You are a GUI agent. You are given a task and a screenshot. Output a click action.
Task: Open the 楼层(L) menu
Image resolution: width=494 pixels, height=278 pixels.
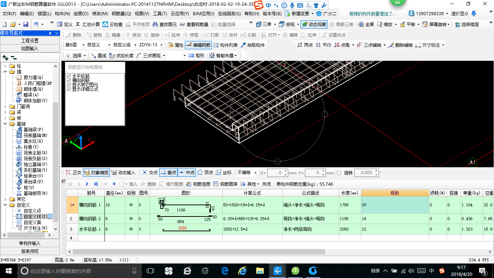pyautogui.click(x=44, y=14)
